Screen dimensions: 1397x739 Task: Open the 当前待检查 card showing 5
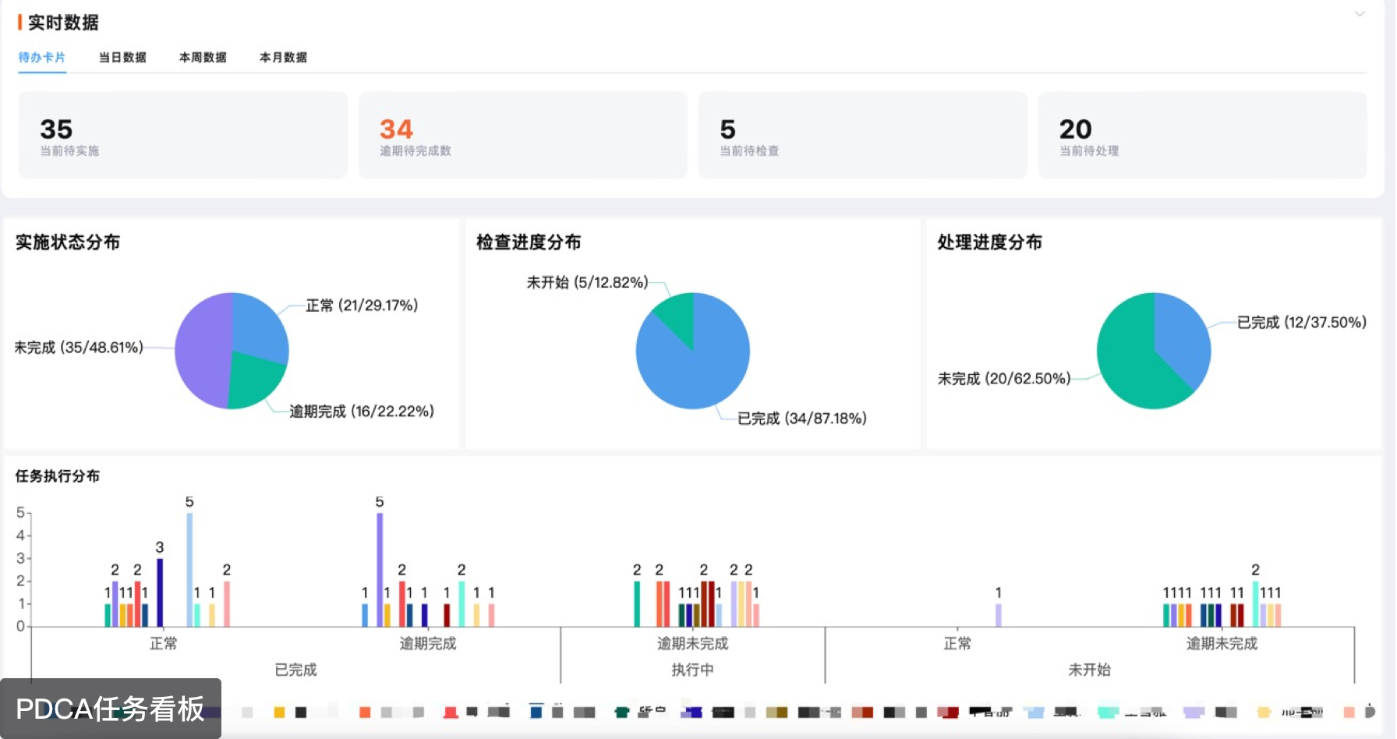(862, 136)
